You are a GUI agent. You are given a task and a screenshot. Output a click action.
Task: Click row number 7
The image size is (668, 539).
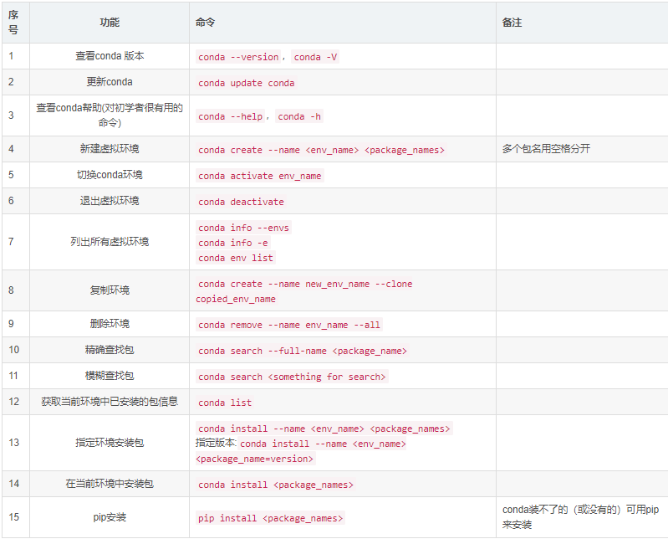tap(11, 242)
